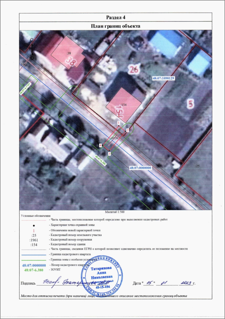Image resolution: width=225 pixels, height=319 pixels.
Task: Click the day field "15" in date
Action: (150, 283)
